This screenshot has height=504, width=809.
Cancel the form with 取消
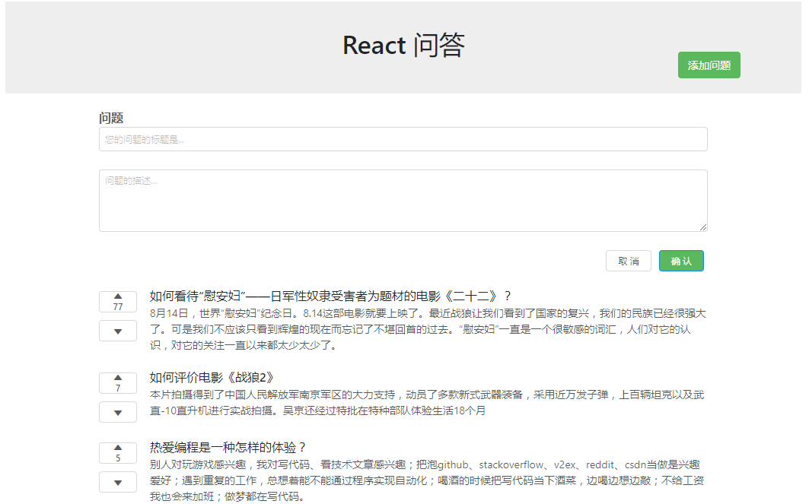pyautogui.click(x=629, y=261)
